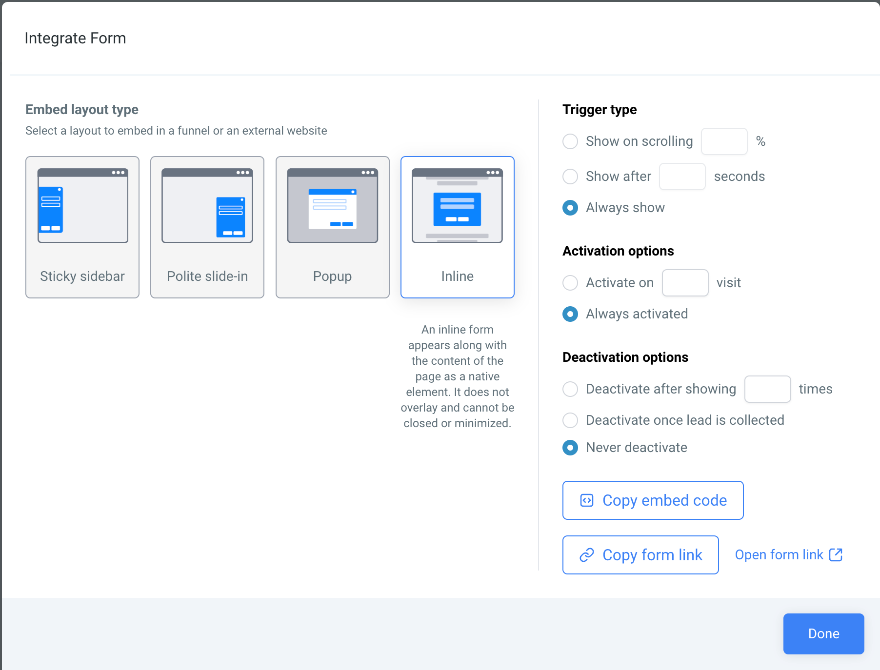Click the external link icon beside Open form link
880x670 pixels.
pyautogui.click(x=836, y=554)
